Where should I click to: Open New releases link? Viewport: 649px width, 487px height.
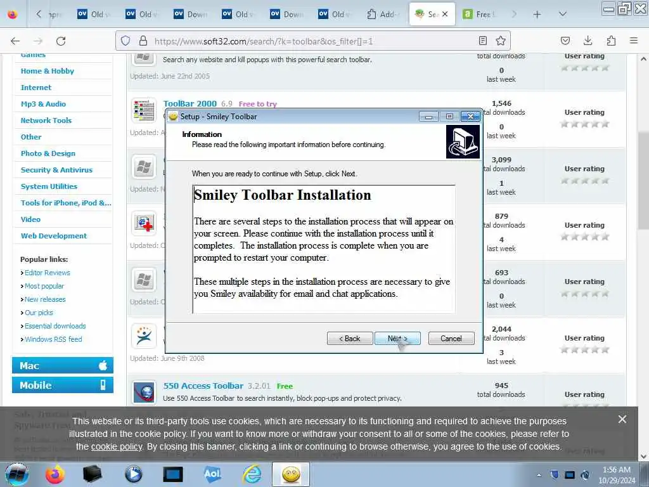click(45, 299)
